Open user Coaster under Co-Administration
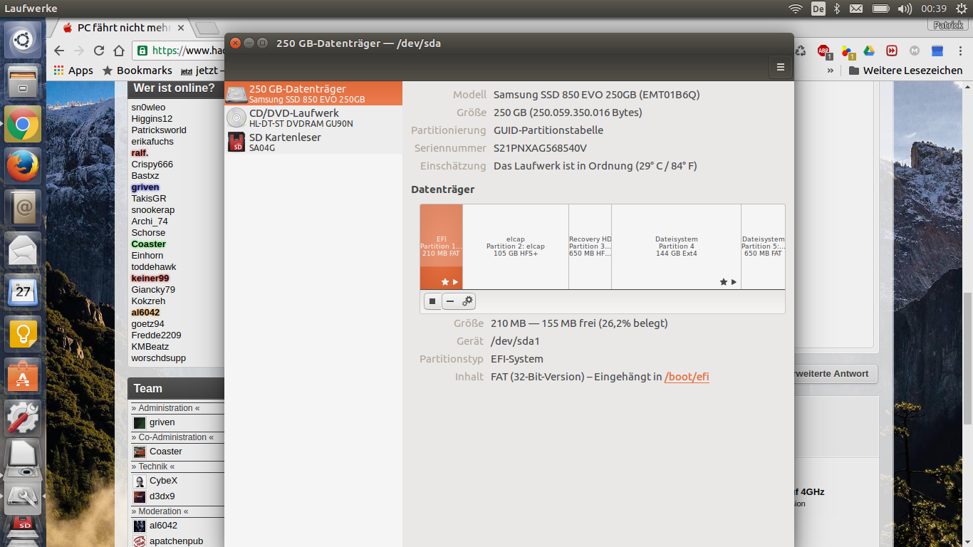Screen dimensions: 973x547 coord(165,452)
